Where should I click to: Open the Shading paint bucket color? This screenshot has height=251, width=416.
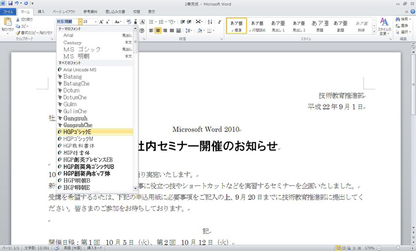[x=200, y=31]
